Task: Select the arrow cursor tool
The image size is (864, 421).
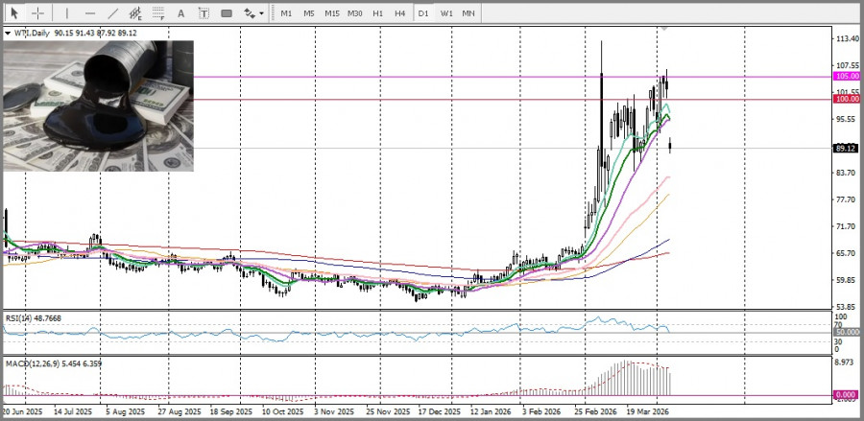Action: click(14, 13)
